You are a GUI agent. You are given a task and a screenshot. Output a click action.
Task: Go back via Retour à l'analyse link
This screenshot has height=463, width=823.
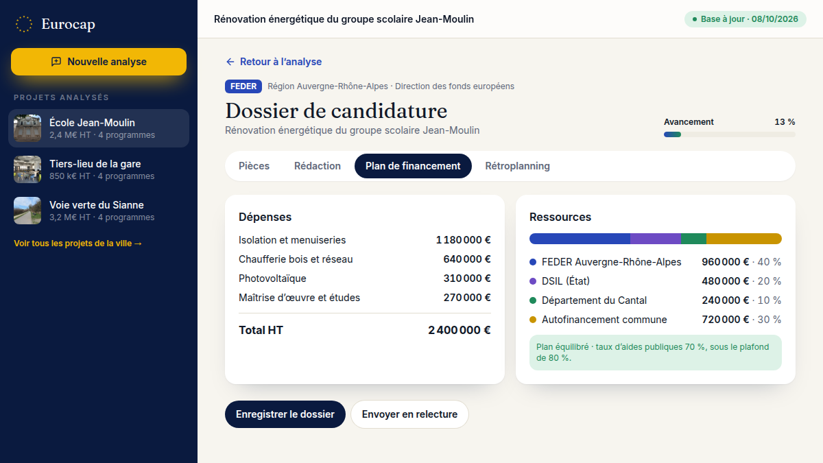pos(274,62)
